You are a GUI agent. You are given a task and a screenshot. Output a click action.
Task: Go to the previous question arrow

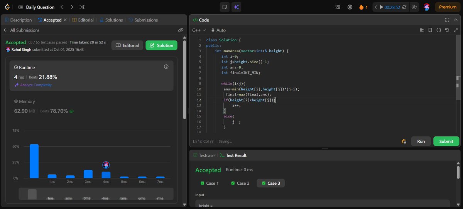pos(62,7)
